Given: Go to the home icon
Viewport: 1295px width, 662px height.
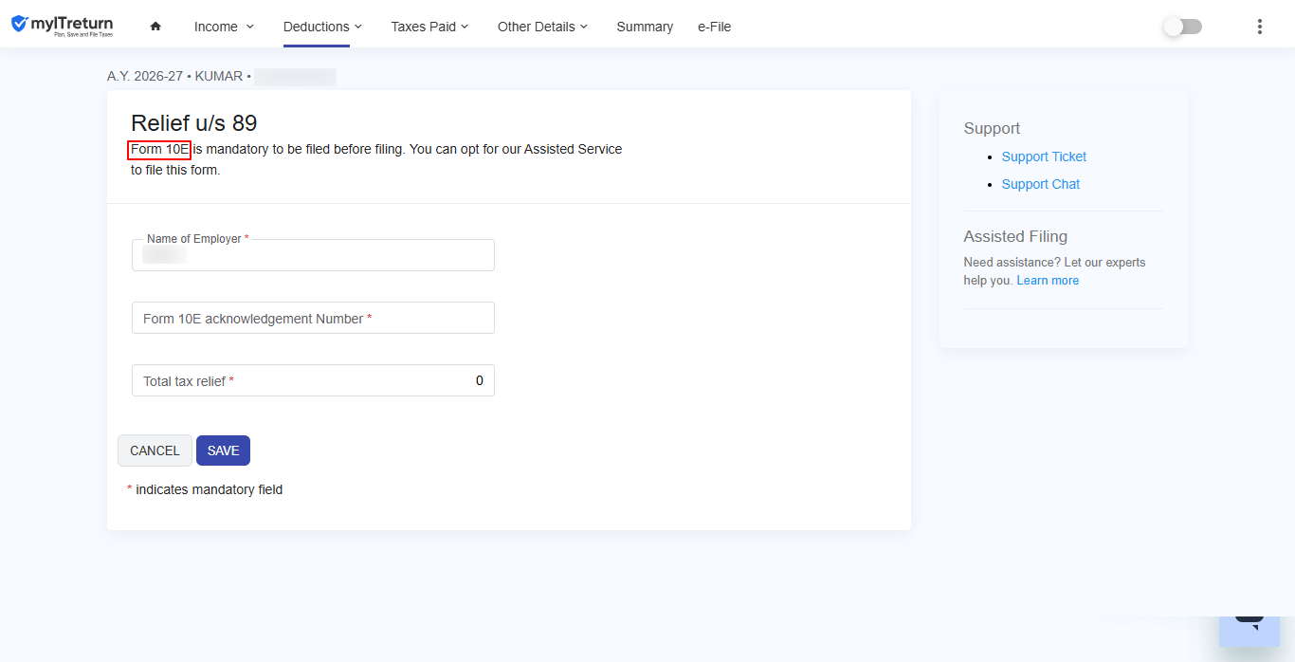Looking at the screenshot, I should click(155, 27).
